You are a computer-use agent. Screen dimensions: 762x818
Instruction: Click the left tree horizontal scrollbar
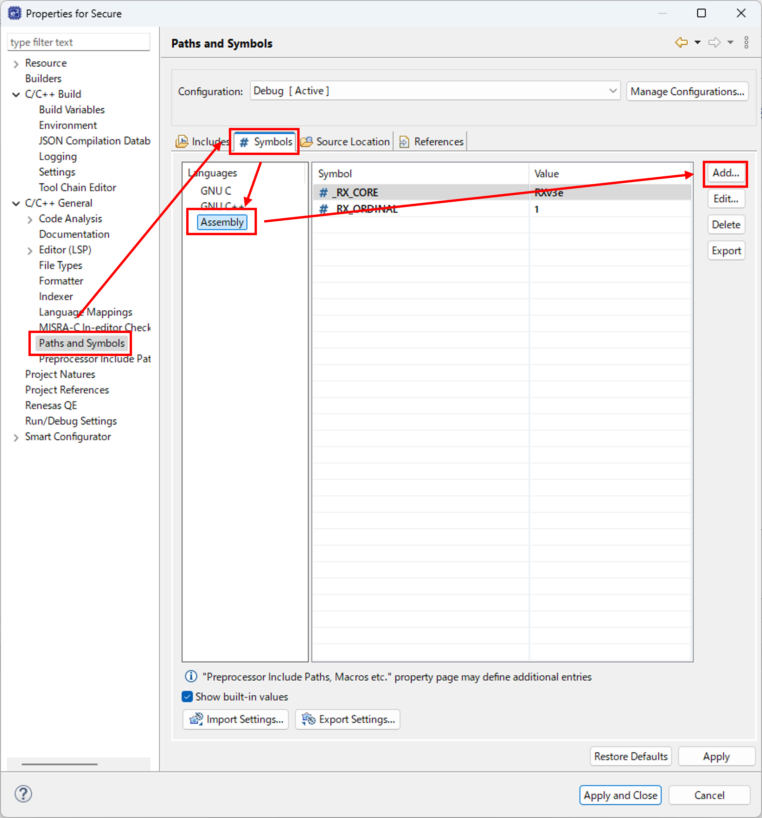tap(59, 764)
